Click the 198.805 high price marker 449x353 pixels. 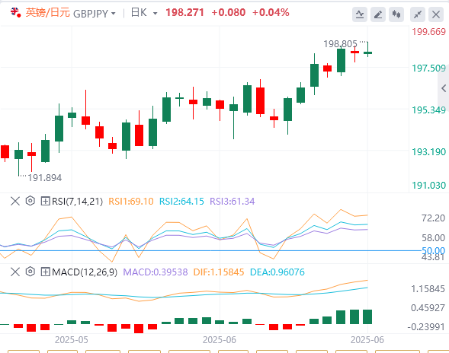(x=340, y=44)
